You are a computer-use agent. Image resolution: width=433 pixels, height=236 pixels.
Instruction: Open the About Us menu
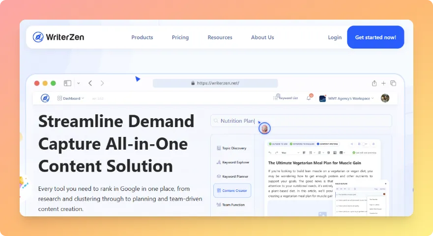(x=262, y=37)
